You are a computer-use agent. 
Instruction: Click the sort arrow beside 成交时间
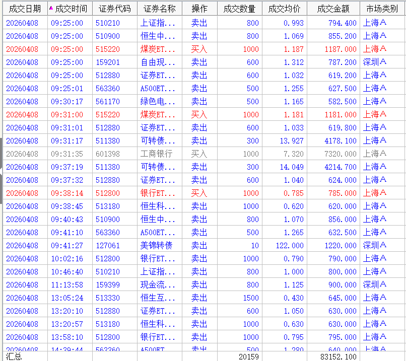point(51,8)
